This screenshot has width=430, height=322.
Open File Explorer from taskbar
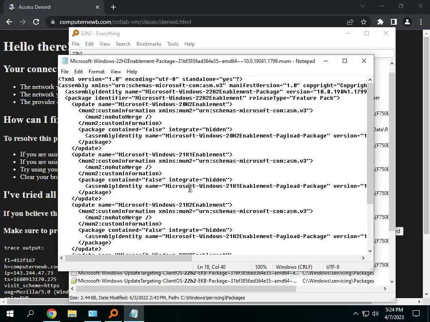(x=72, y=314)
